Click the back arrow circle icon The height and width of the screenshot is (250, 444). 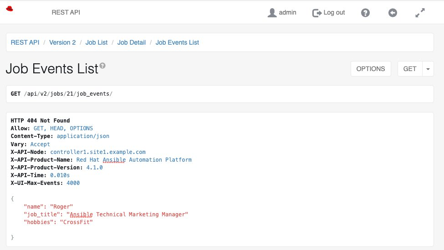click(x=393, y=13)
